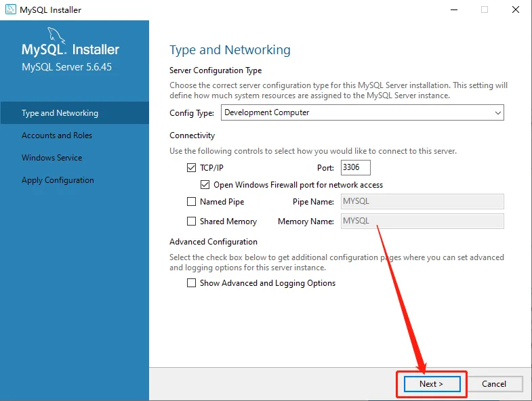532x401 pixels.
Task: Enable the Shared Memory checkbox
Action: click(191, 221)
